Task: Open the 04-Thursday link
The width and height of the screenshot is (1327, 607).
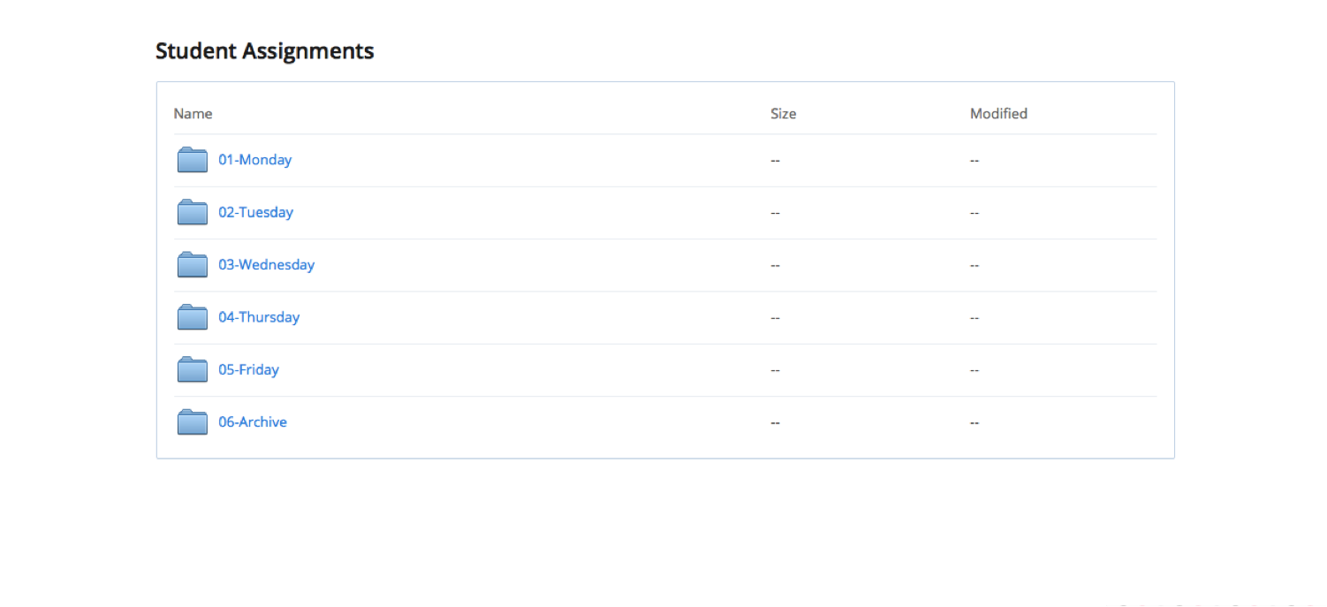Action: click(259, 317)
